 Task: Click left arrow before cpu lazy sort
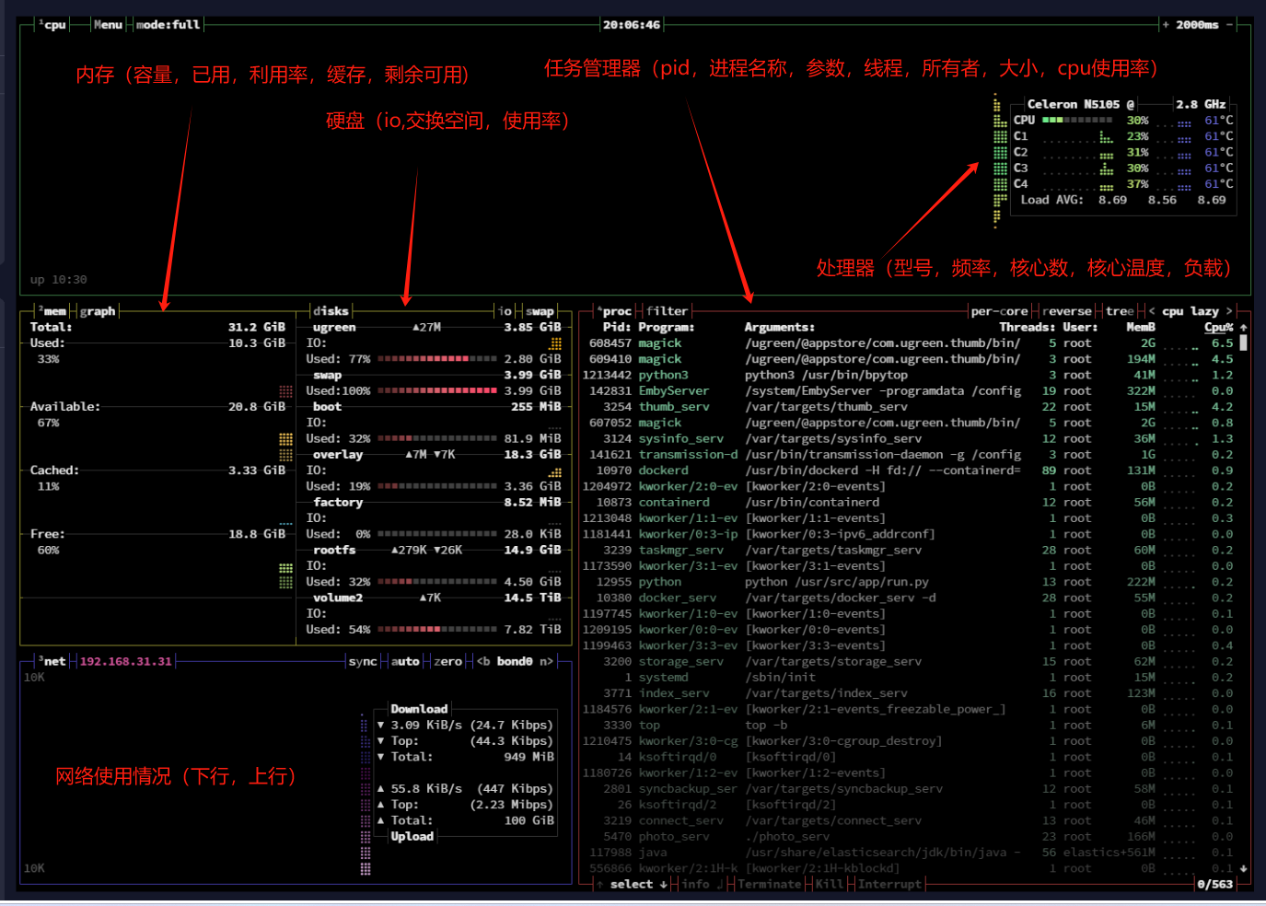click(1152, 311)
